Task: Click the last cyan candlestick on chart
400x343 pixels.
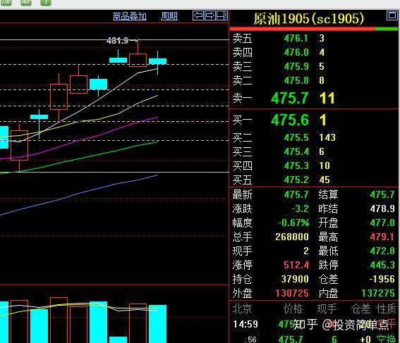Action: (x=157, y=61)
